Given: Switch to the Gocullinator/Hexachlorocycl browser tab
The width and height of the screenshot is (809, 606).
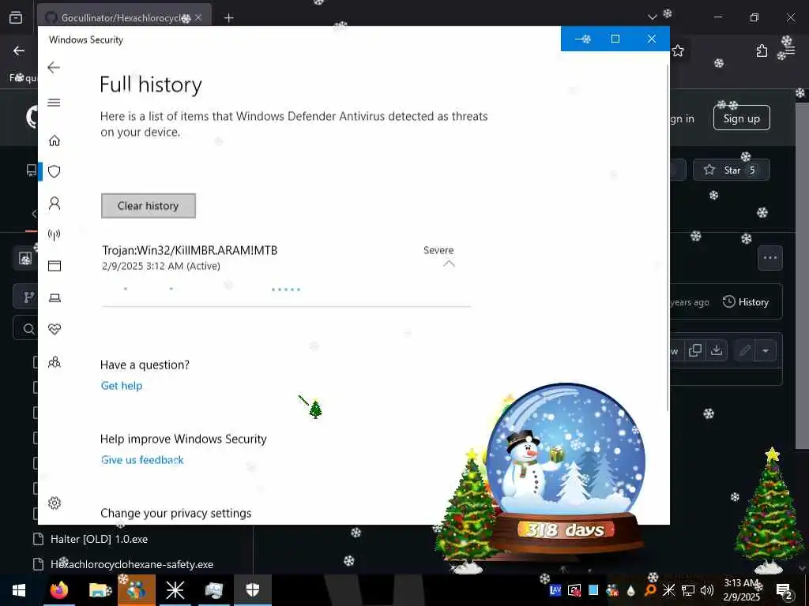Looking at the screenshot, I should (x=124, y=18).
